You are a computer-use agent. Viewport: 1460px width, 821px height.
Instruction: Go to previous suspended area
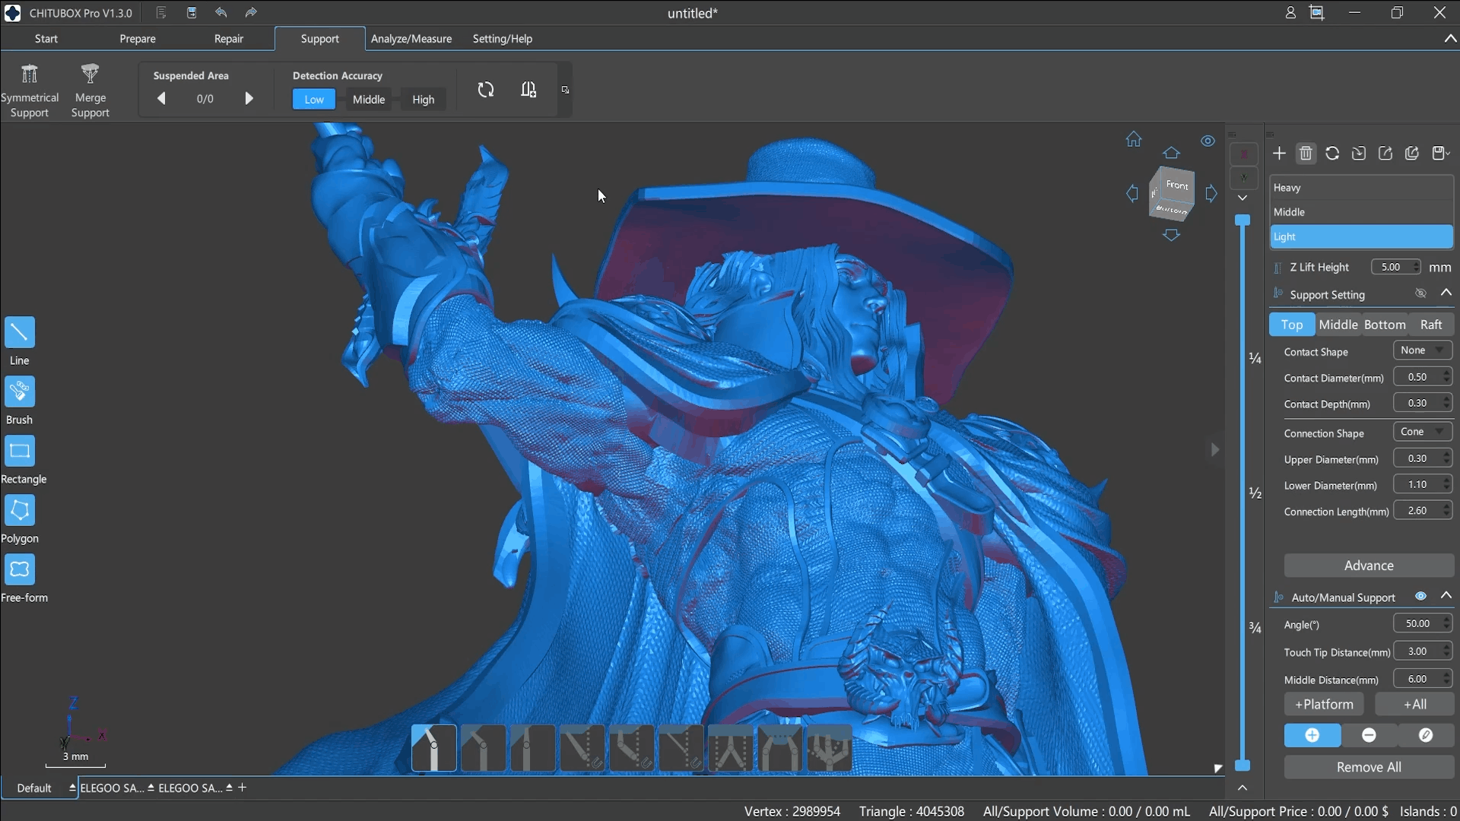[x=161, y=99]
